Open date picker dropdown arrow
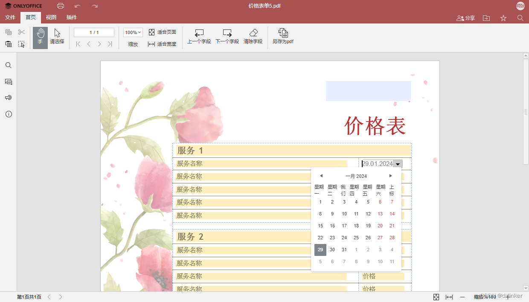 398,164
